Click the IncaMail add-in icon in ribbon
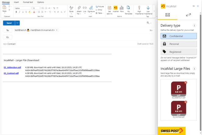 pos(115,9)
